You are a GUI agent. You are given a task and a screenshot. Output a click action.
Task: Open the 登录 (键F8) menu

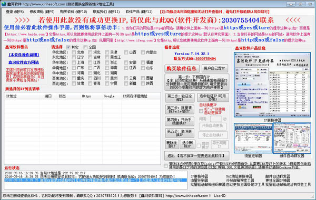coord(15,12)
